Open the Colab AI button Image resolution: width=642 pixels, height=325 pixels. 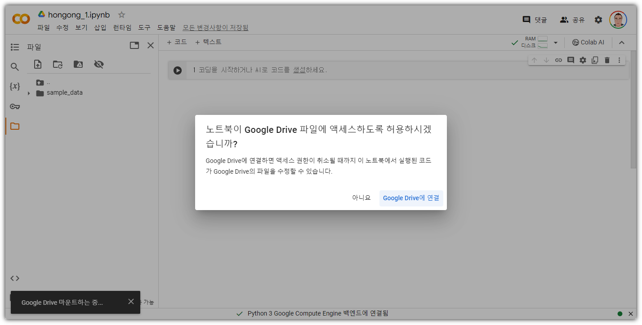(x=588, y=42)
